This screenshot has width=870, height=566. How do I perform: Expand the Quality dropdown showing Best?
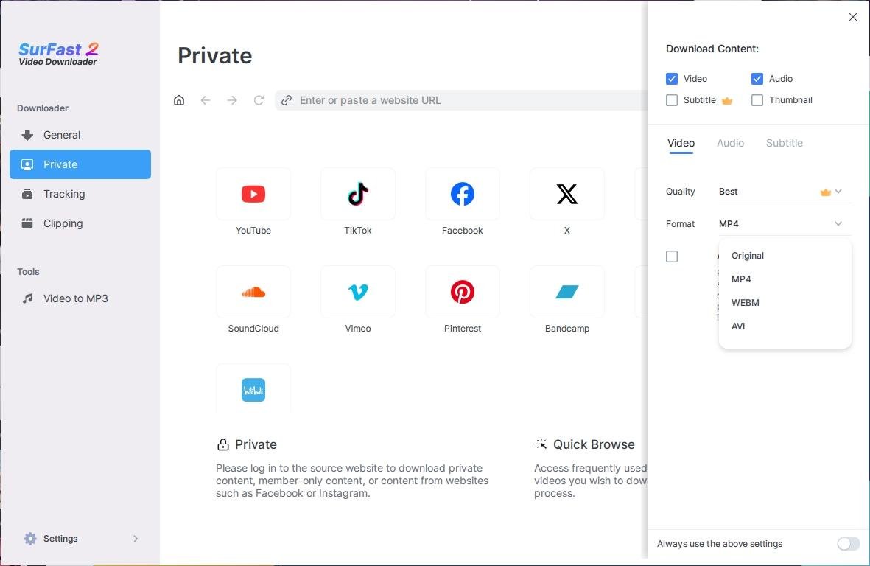pos(785,192)
